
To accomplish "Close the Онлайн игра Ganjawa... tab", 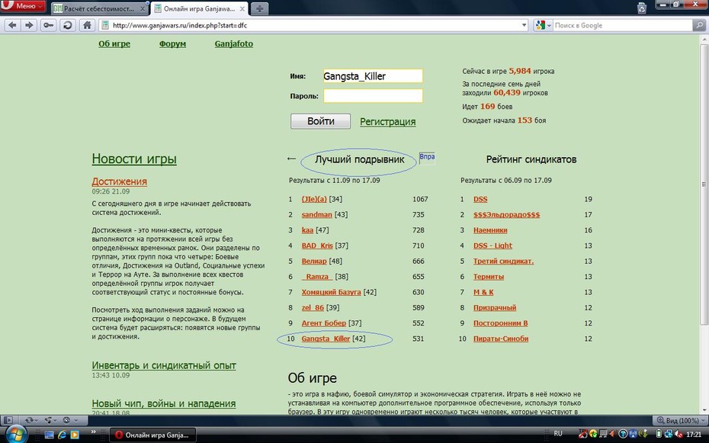I will point(242,8).
